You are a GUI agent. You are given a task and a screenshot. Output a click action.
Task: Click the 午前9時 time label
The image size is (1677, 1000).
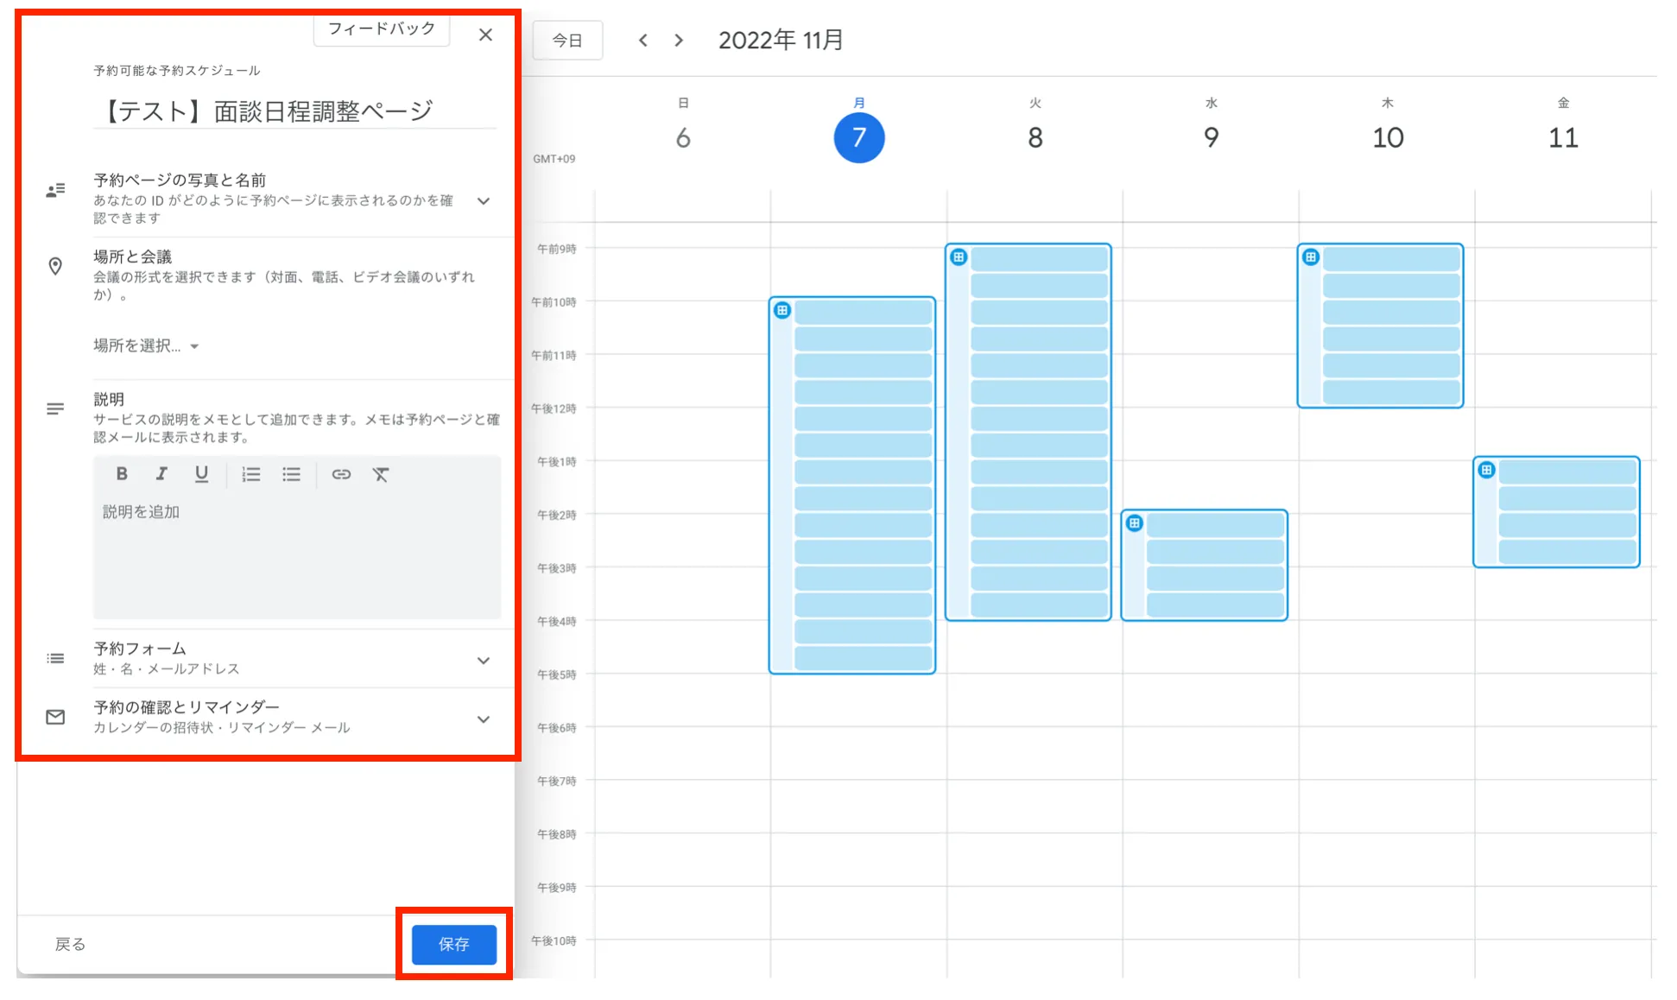(x=556, y=249)
